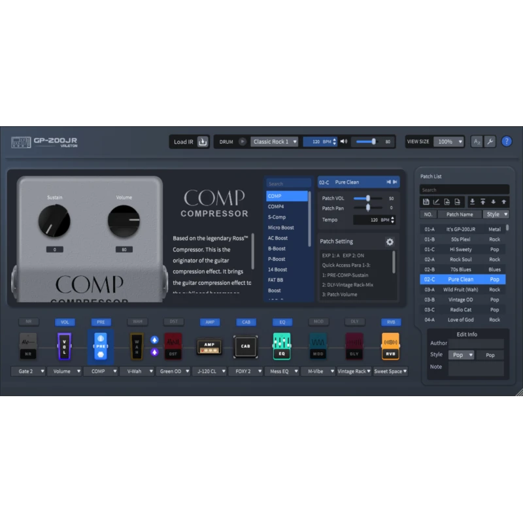Choose the 03-B Vintage OD patch
Image resolution: width=523 pixels, height=523 pixels.
tap(460, 299)
